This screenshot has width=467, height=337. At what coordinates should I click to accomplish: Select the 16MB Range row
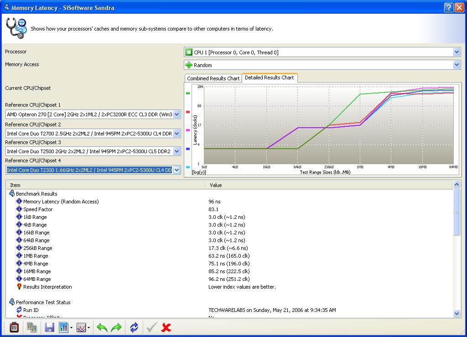[x=229, y=271]
